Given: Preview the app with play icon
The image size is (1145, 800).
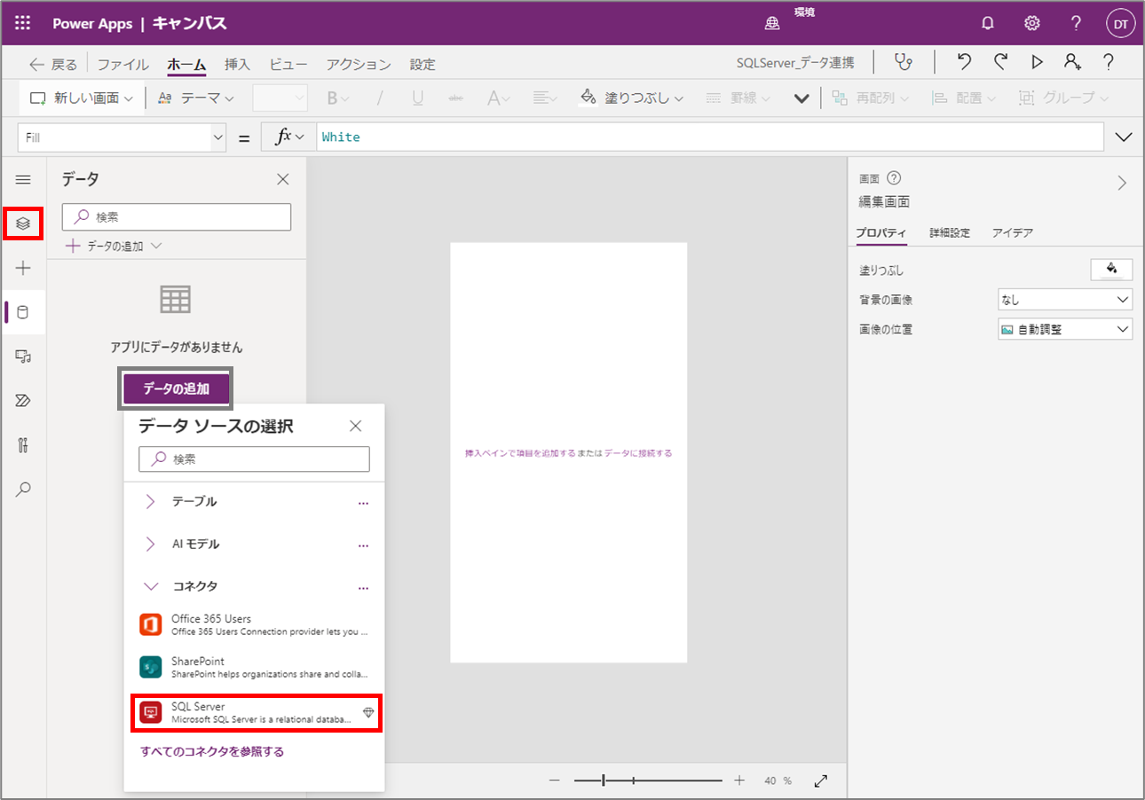Looking at the screenshot, I should tap(1037, 62).
